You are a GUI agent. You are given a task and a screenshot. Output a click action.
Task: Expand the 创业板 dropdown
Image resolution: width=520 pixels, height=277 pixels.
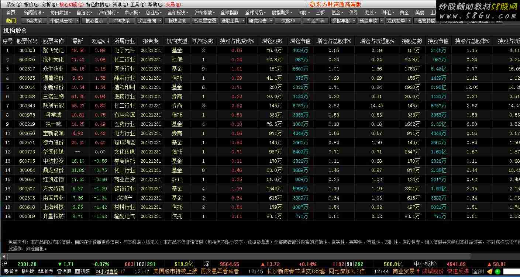tap(154, 13)
